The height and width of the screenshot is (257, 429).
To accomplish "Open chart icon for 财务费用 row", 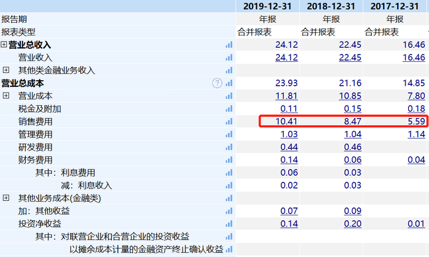I will tap(229, 160).
